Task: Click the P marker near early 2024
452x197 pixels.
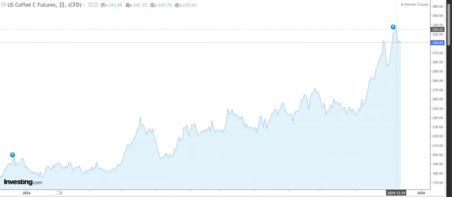Action: [x=12, y=155]
